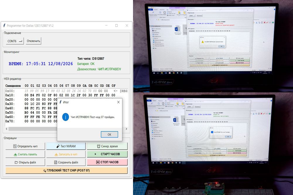Image resolution: width=293 pixels, height=195 pixels.
Task: Click the Programmer for Dallas title bar feather icon
Action: (x=4, y=25)
